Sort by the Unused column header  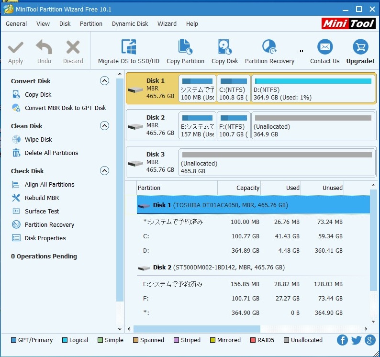point(322,188)
